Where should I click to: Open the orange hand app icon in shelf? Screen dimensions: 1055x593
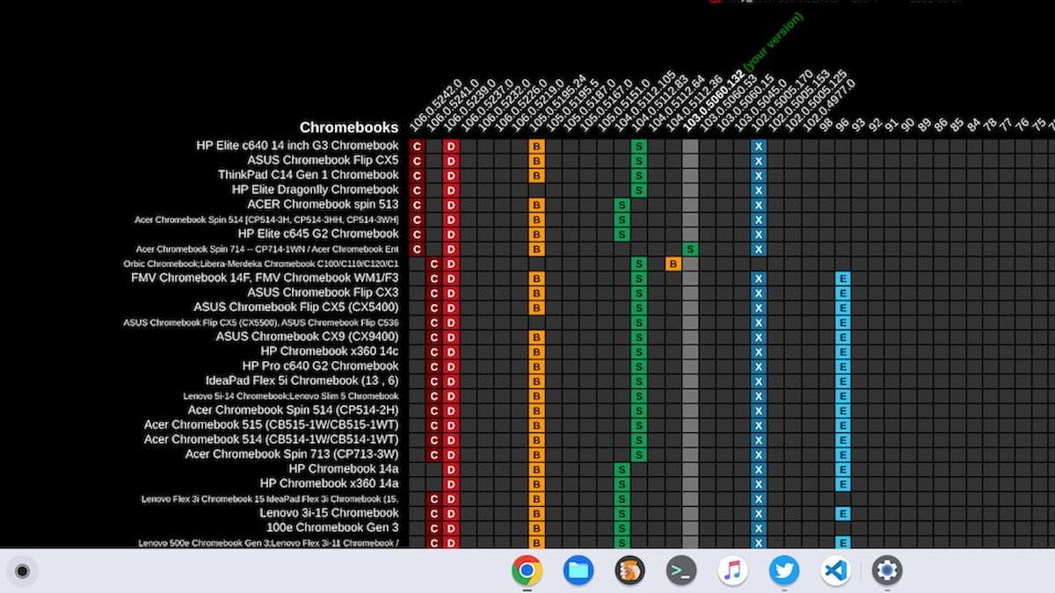[629, 571]
